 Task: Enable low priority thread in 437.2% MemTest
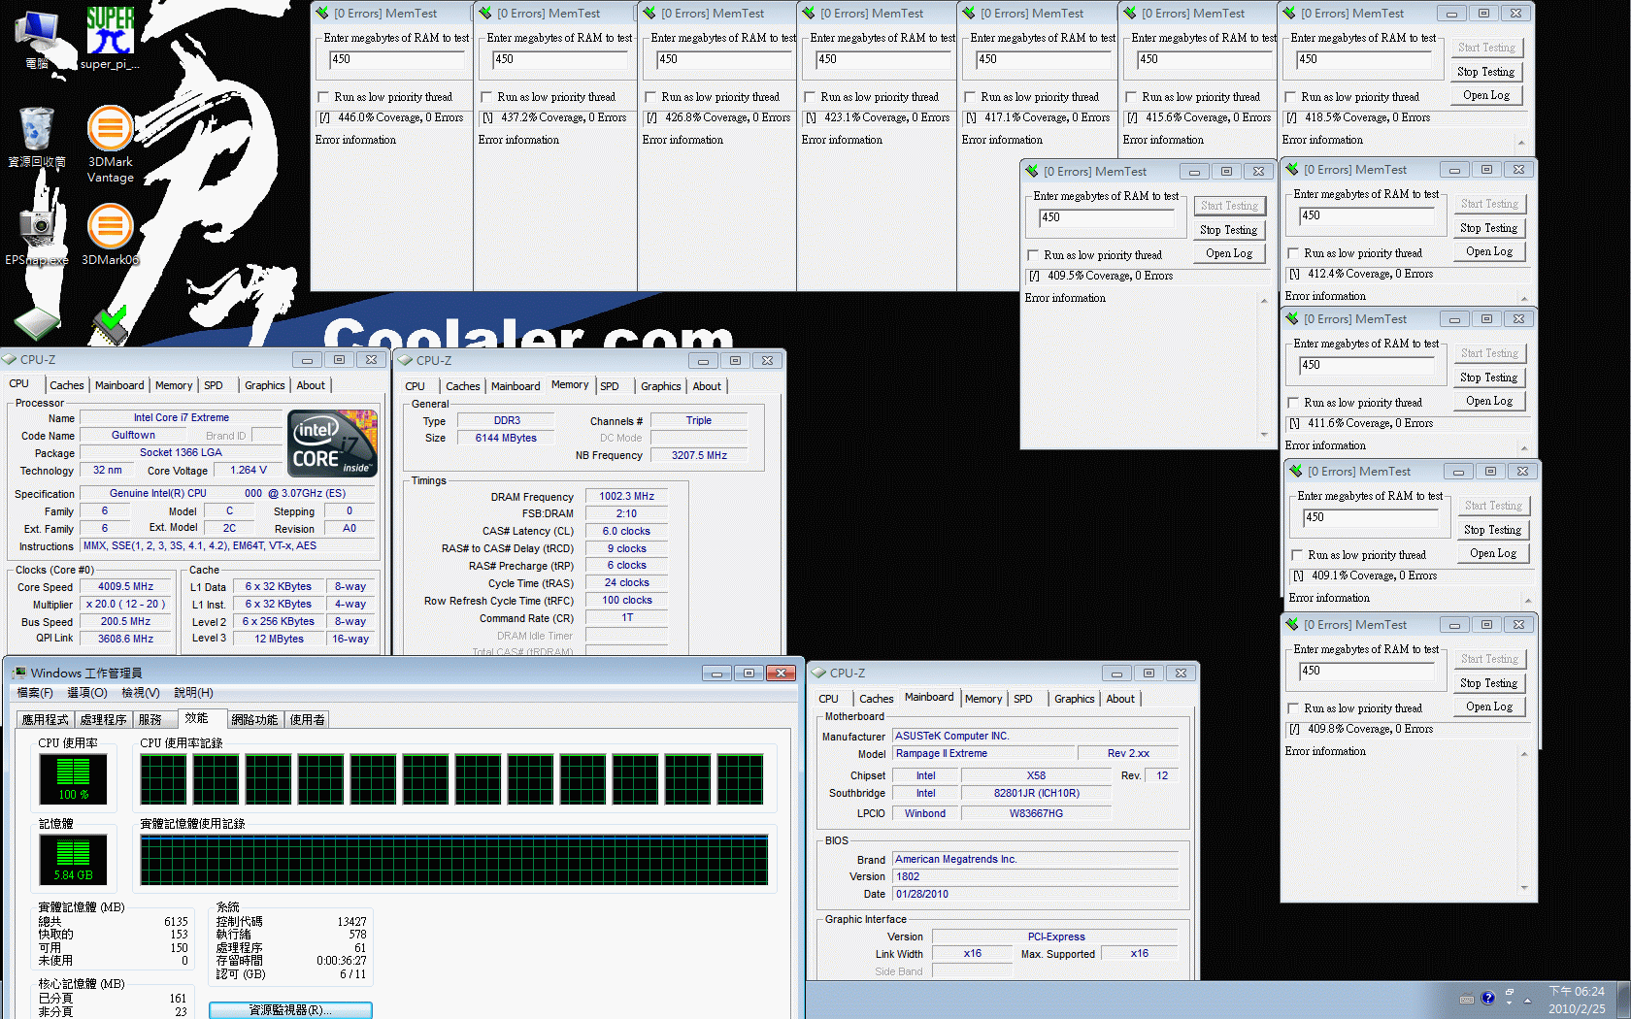(487, 97)
